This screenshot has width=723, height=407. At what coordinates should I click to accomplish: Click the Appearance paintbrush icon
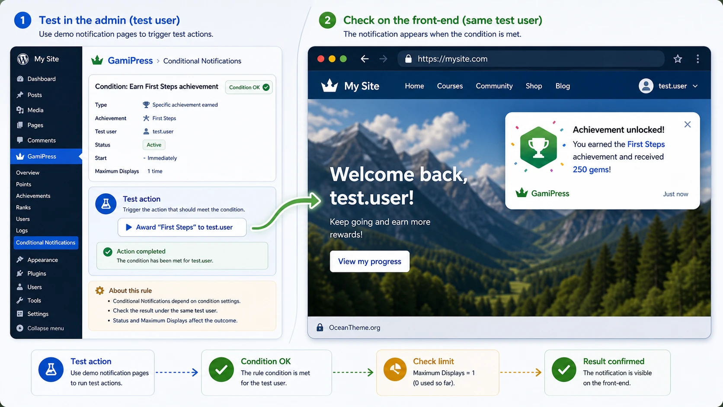(x=20, y=260)
